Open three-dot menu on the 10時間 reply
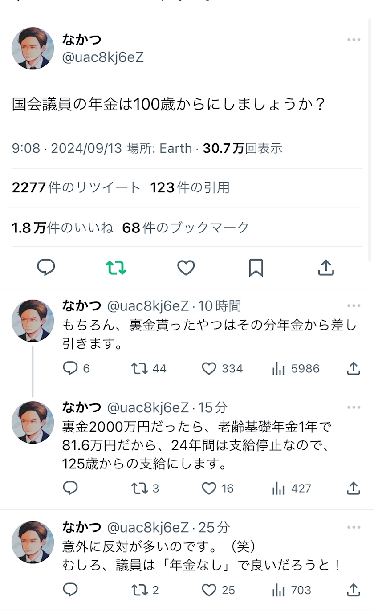374x611 pixels. click(x=354, y=305)
